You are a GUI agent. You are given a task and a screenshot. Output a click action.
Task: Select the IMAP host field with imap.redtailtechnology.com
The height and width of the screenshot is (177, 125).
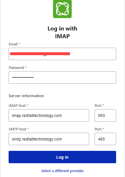(x=49, y=116)
